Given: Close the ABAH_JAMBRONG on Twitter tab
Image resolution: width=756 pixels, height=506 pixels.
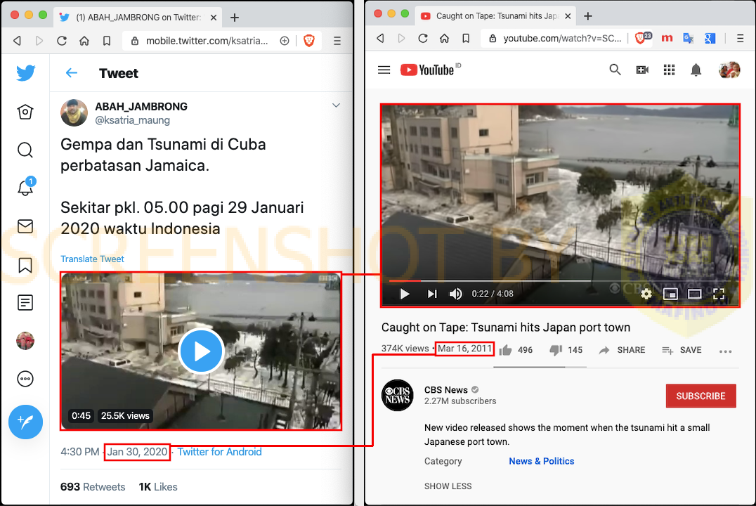Looking at the screenshot, I should [x=213, y=18].
